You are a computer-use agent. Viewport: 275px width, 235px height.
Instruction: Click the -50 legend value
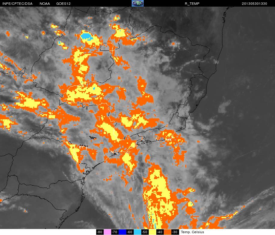pos(145,232)
